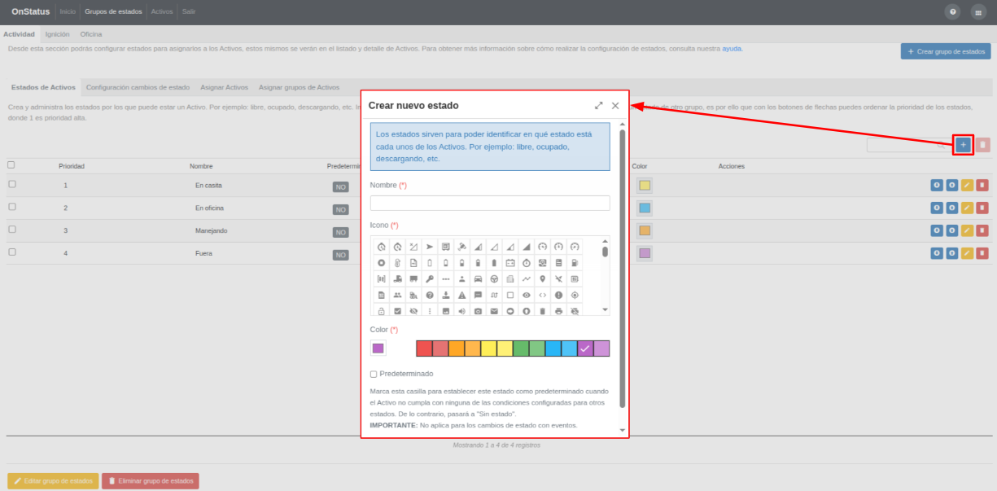Check the Manejando row checkbox
997x491 pixels.
pyautogui.click(x=11, y=230)
